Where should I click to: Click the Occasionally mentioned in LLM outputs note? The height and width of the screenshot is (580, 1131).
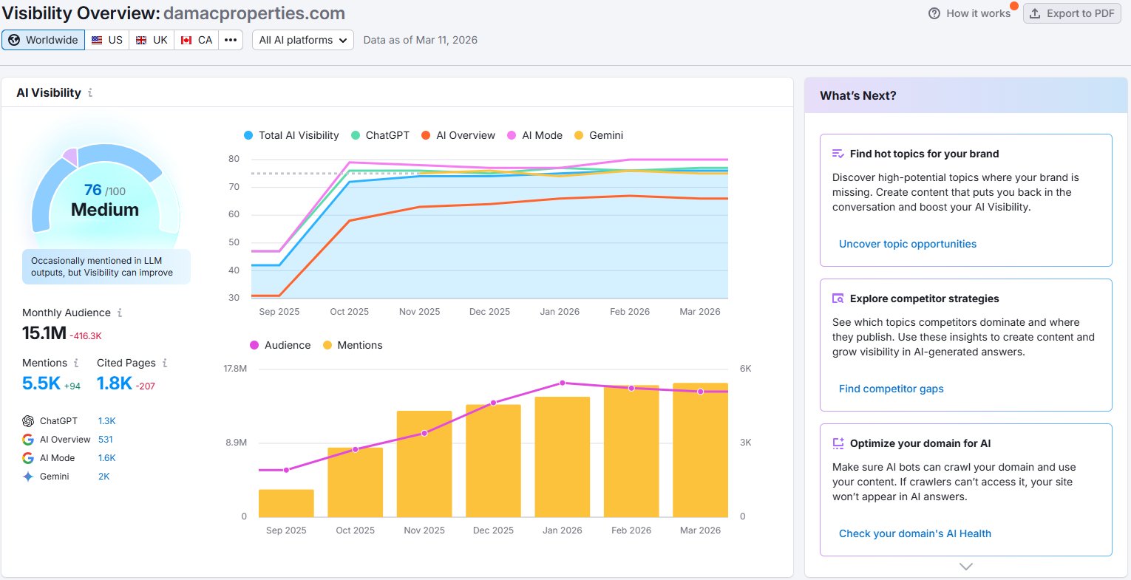point(106,267)
